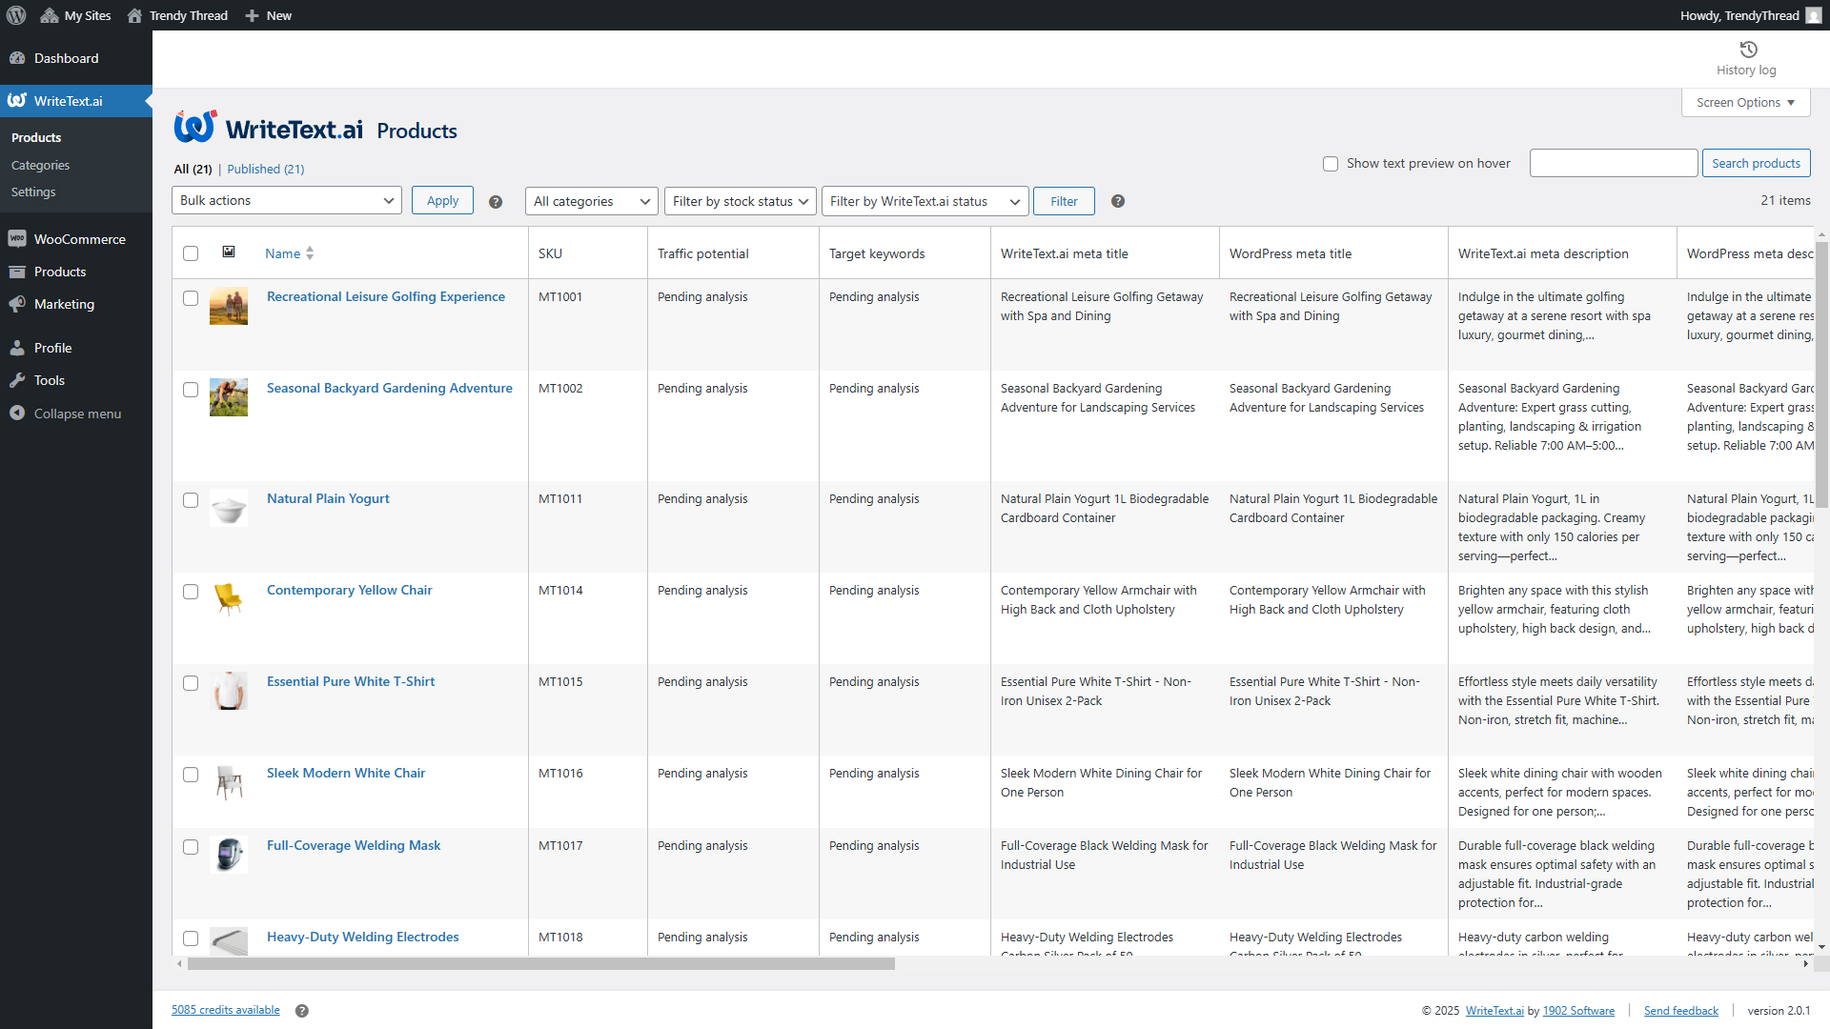Check the Natural Plain Yogurt row checkbox

[x=191, y=500]
